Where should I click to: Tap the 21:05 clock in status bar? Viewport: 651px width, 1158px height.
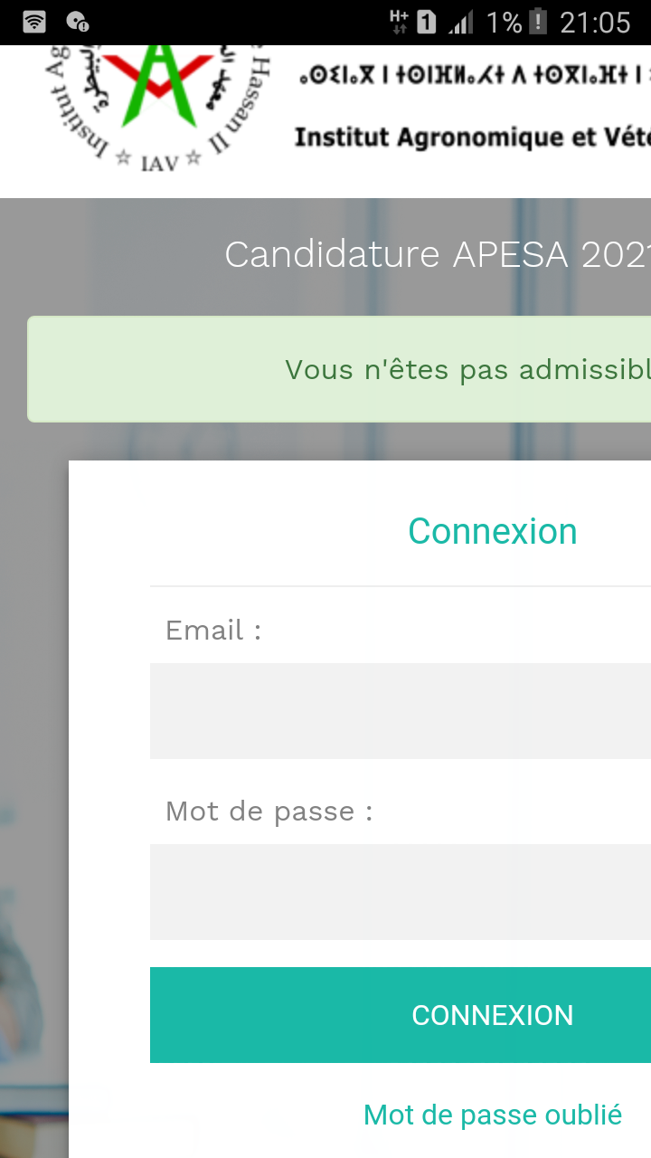(x=594, y=22)
